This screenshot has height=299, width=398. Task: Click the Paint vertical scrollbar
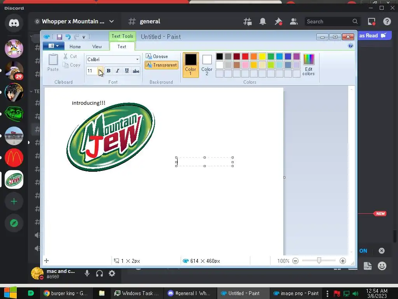point(351,171)
